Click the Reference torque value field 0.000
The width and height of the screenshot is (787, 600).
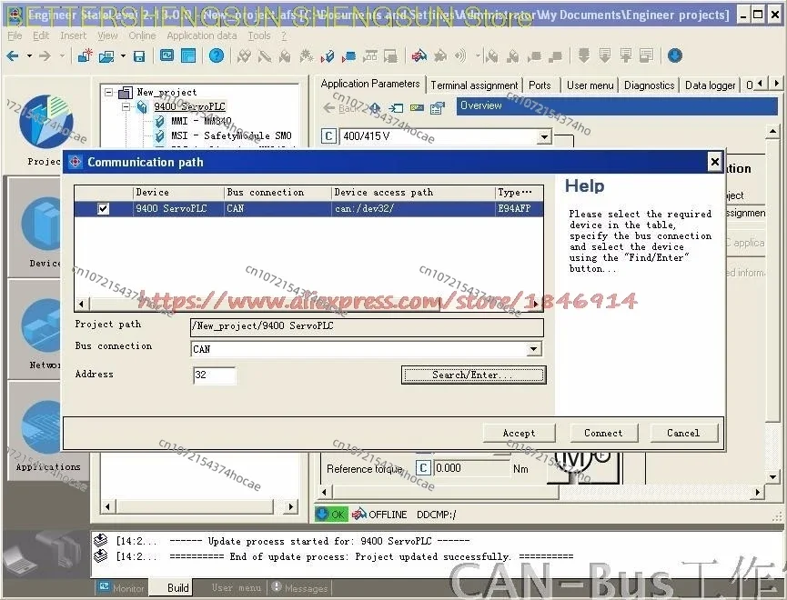click(x=470, y=468)
